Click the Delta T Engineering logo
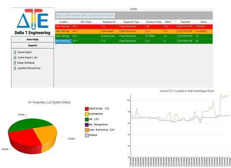231x168 pixels. click(x=33, y=22)
